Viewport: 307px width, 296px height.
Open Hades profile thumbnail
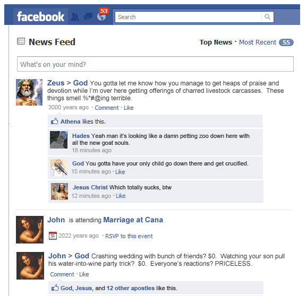[x=58, y=140]
